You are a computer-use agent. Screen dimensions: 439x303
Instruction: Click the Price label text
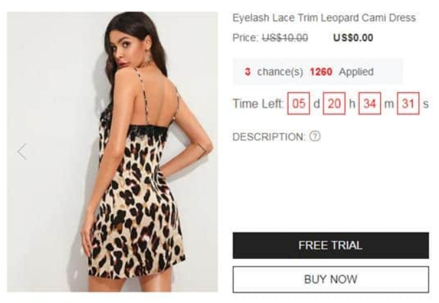pos(245,37)
